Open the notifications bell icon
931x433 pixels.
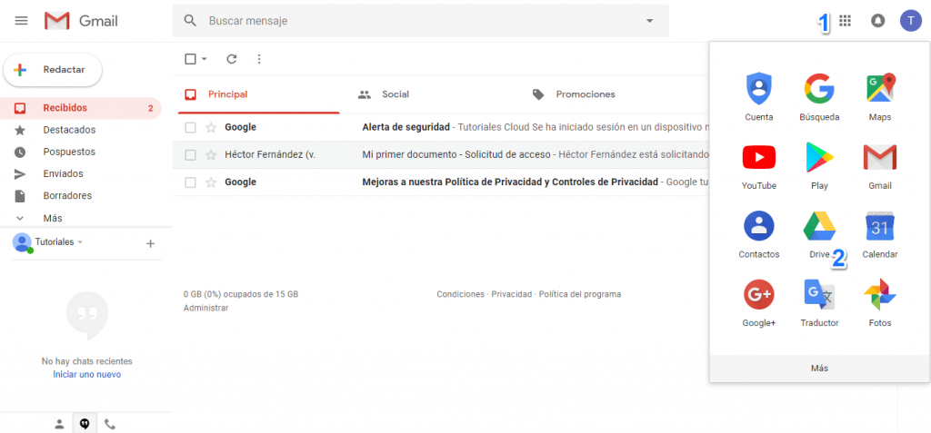877,21
